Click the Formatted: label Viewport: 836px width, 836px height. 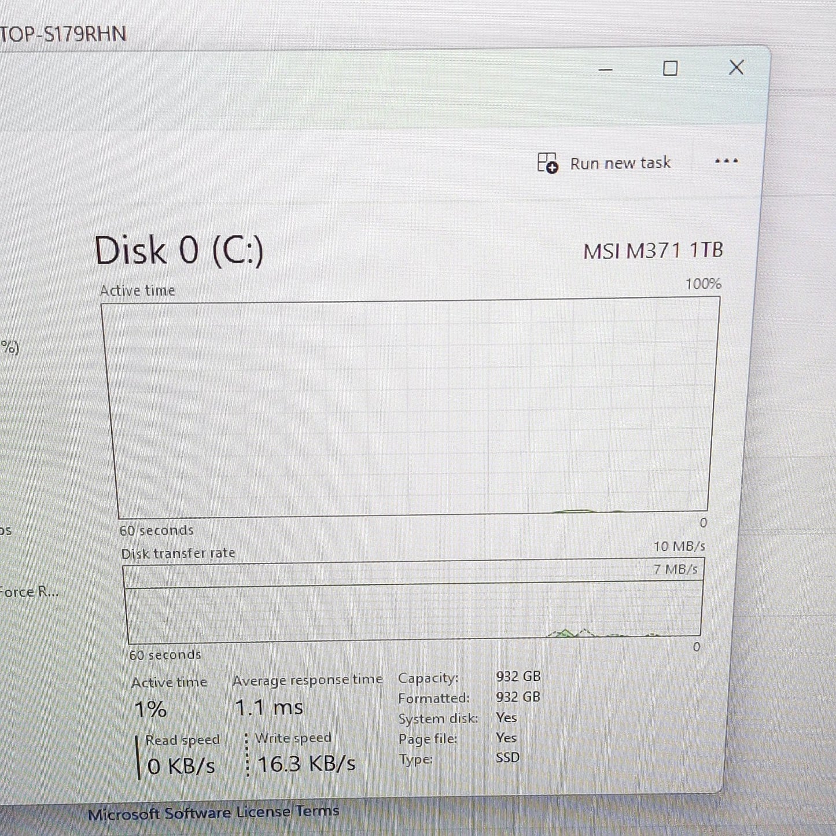(x=434, y=698)
